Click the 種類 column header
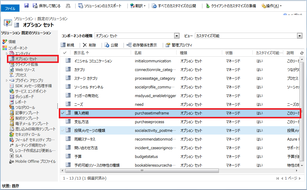307x190 pixels. point(183,53)
